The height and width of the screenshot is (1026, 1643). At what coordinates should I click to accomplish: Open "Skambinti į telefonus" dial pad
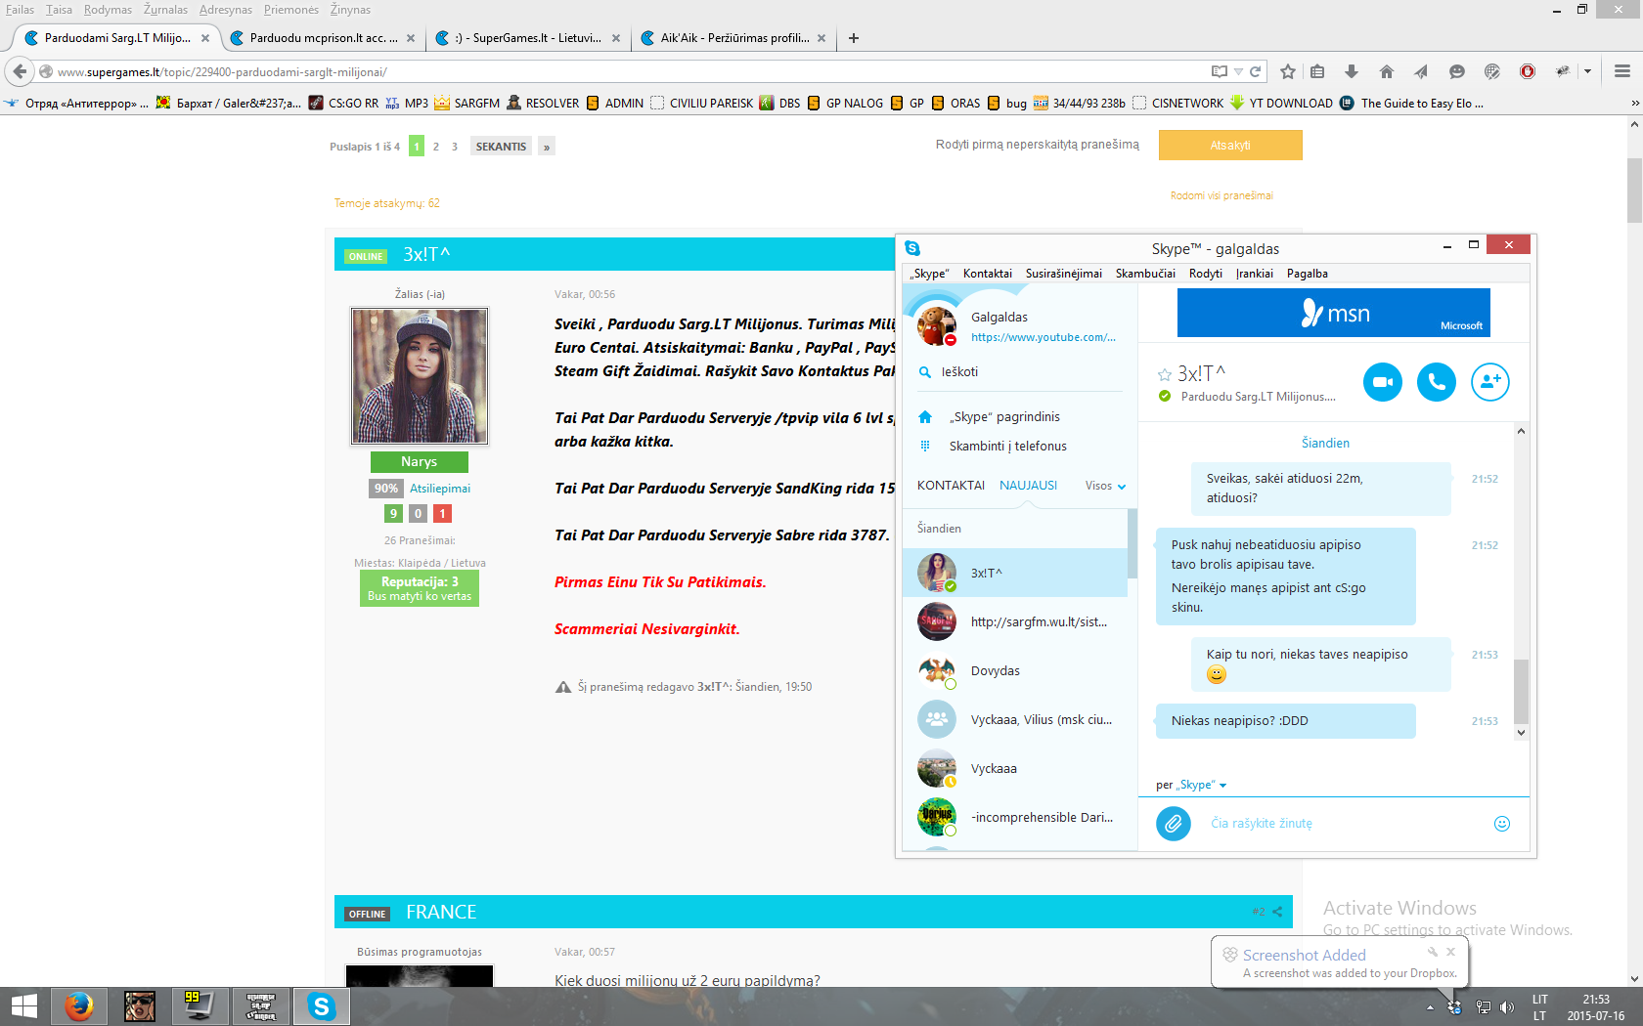tap(1007, 446)
